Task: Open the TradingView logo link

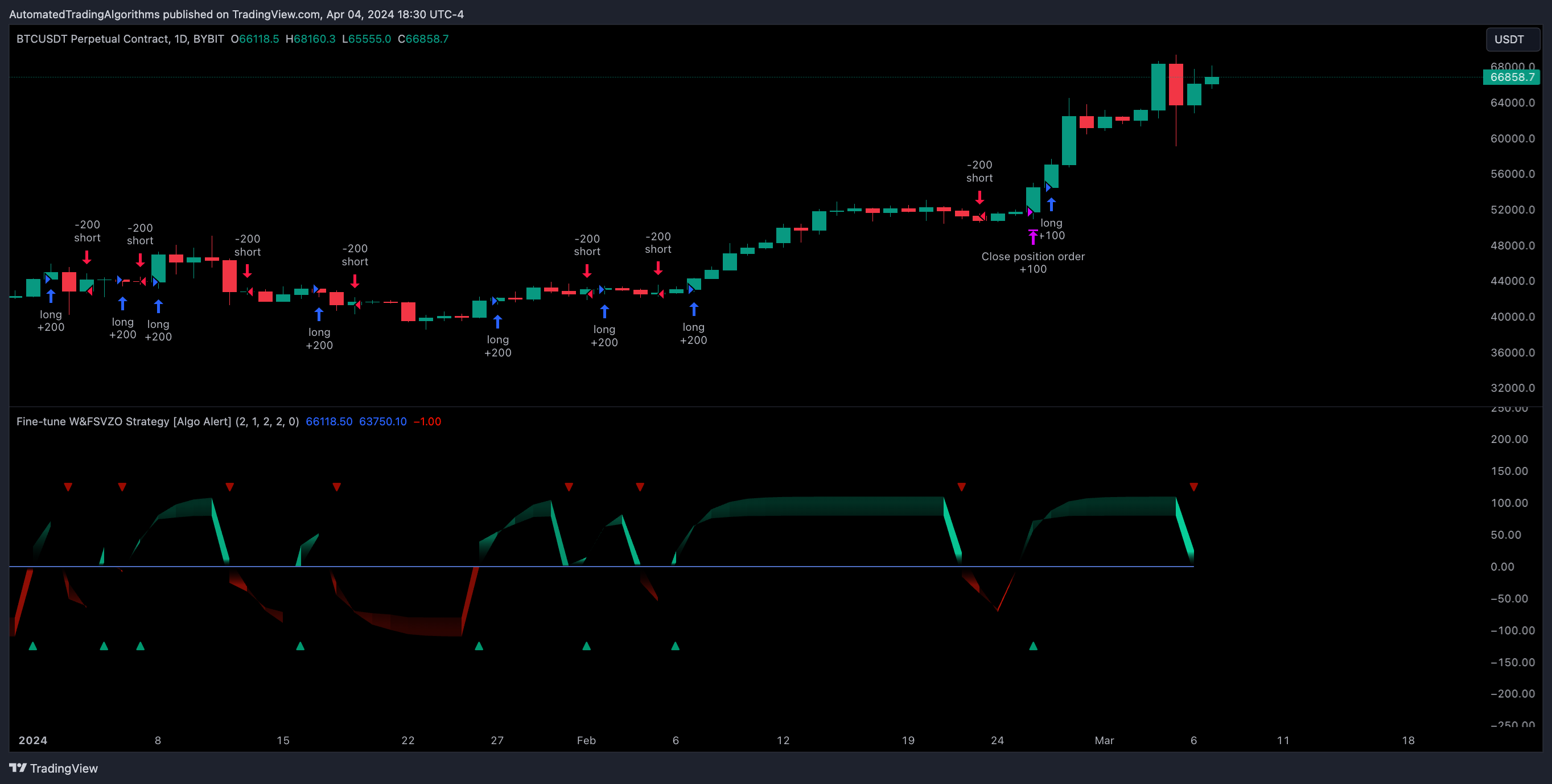Action: tap(53, 768)
